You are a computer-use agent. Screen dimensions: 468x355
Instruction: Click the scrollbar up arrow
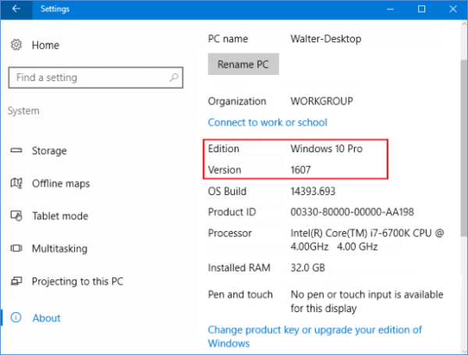(464, 24)
